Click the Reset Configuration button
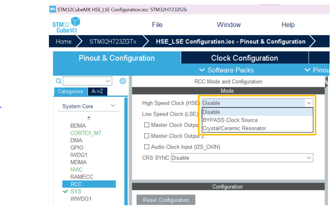The width and height of the screenshot is (333, 209). pos(166,200)
